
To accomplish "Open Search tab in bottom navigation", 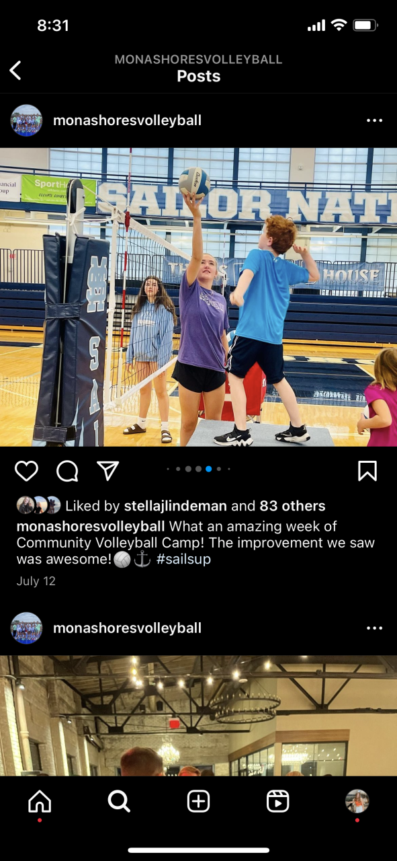I will [x=119, y=801].
